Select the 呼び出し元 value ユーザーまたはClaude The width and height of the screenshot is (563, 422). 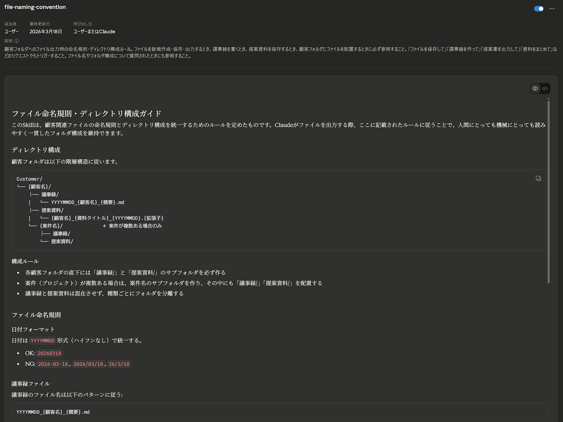[94, 32]
